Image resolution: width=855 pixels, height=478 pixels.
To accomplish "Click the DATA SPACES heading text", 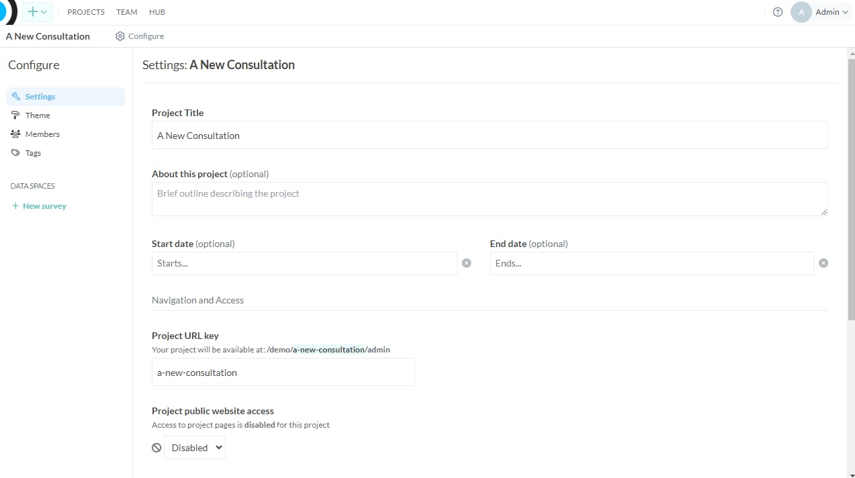I will [x=33, y=186].
